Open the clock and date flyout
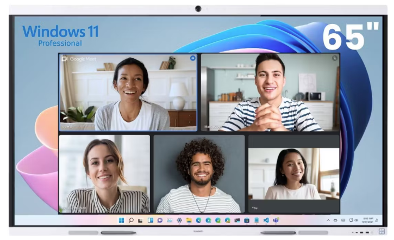 point(367,220)
